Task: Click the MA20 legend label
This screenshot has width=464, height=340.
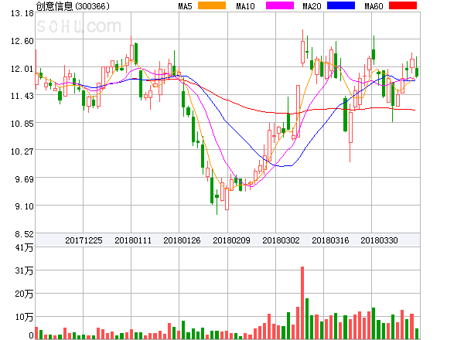Action: coord(312,6)
